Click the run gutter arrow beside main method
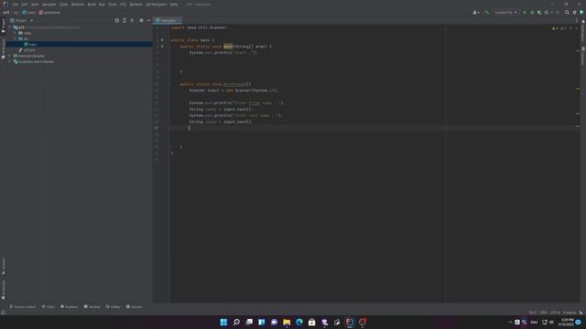 (162, 47)
